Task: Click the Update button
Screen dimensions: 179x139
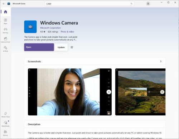Action: [x=61, y=47]
